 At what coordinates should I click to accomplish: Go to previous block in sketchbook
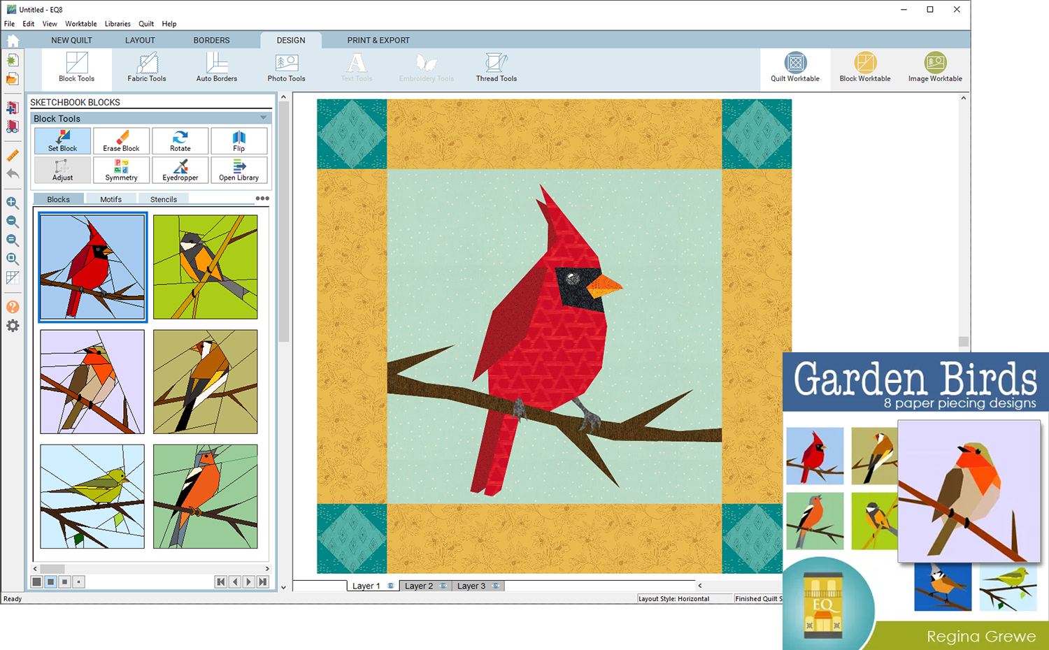(x=235, y=582)
